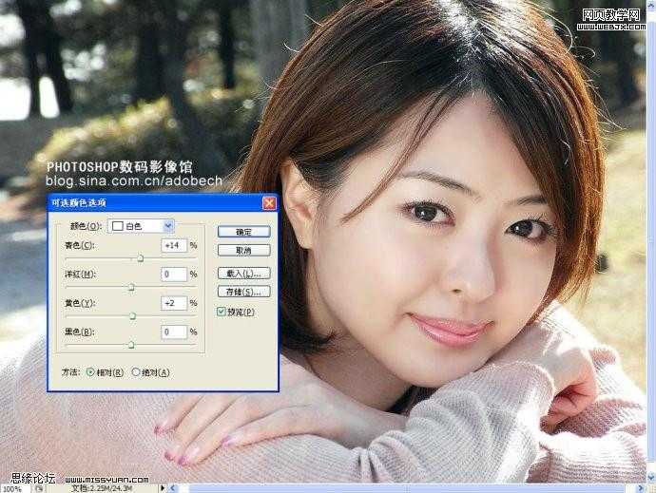Close the 可选颜色选项 dialog
The image size is (656, 493).
269,203
